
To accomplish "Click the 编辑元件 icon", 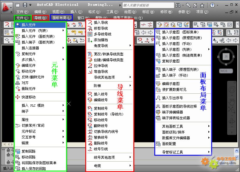I will (x=18, y=66).
